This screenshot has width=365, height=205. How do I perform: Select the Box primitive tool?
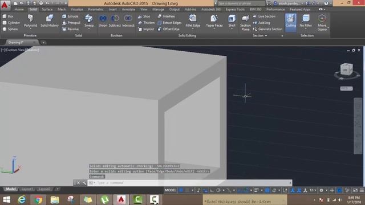7,17
